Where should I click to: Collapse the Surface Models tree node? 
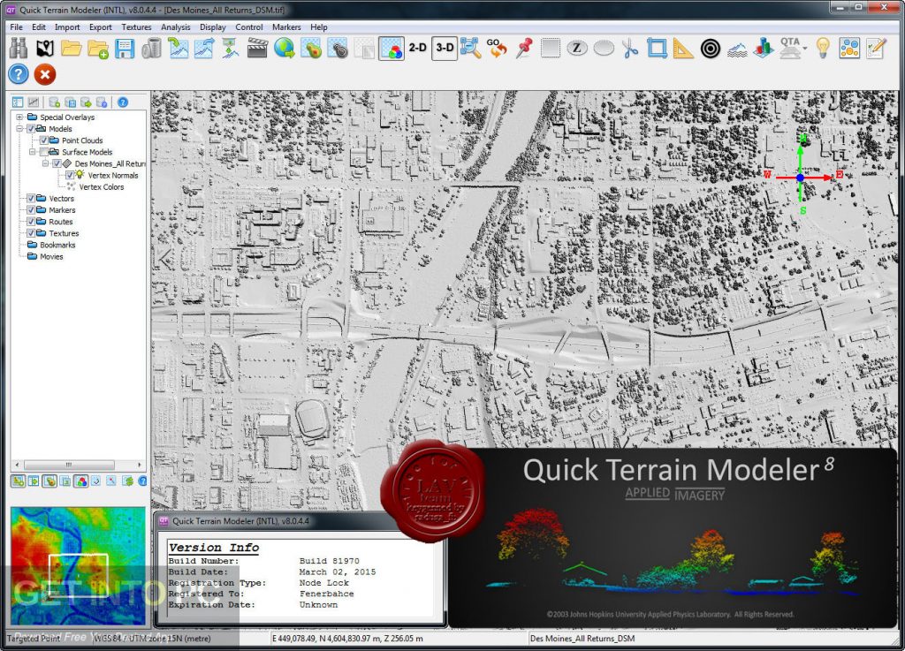click(33, 152)
